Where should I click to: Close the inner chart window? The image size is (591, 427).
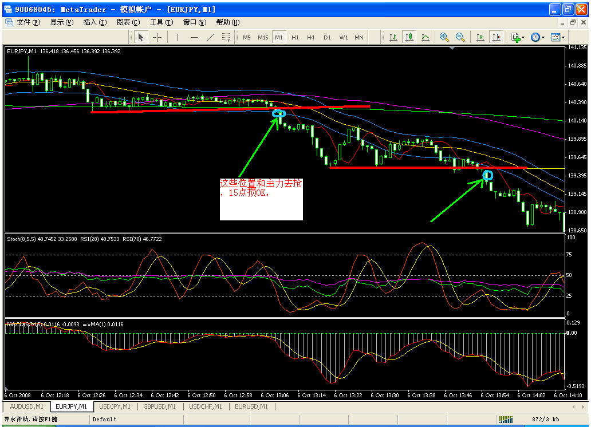coord(584,23)
